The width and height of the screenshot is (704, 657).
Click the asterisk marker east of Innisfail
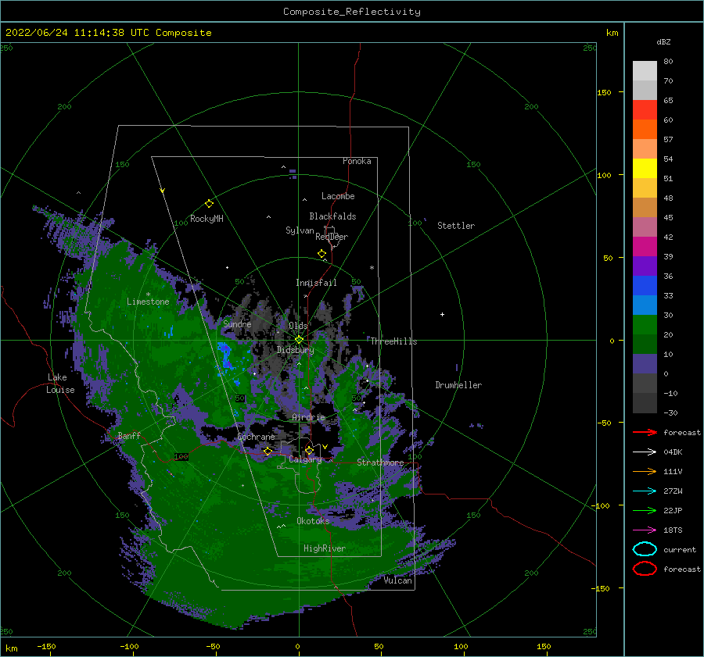click(372, 268)
